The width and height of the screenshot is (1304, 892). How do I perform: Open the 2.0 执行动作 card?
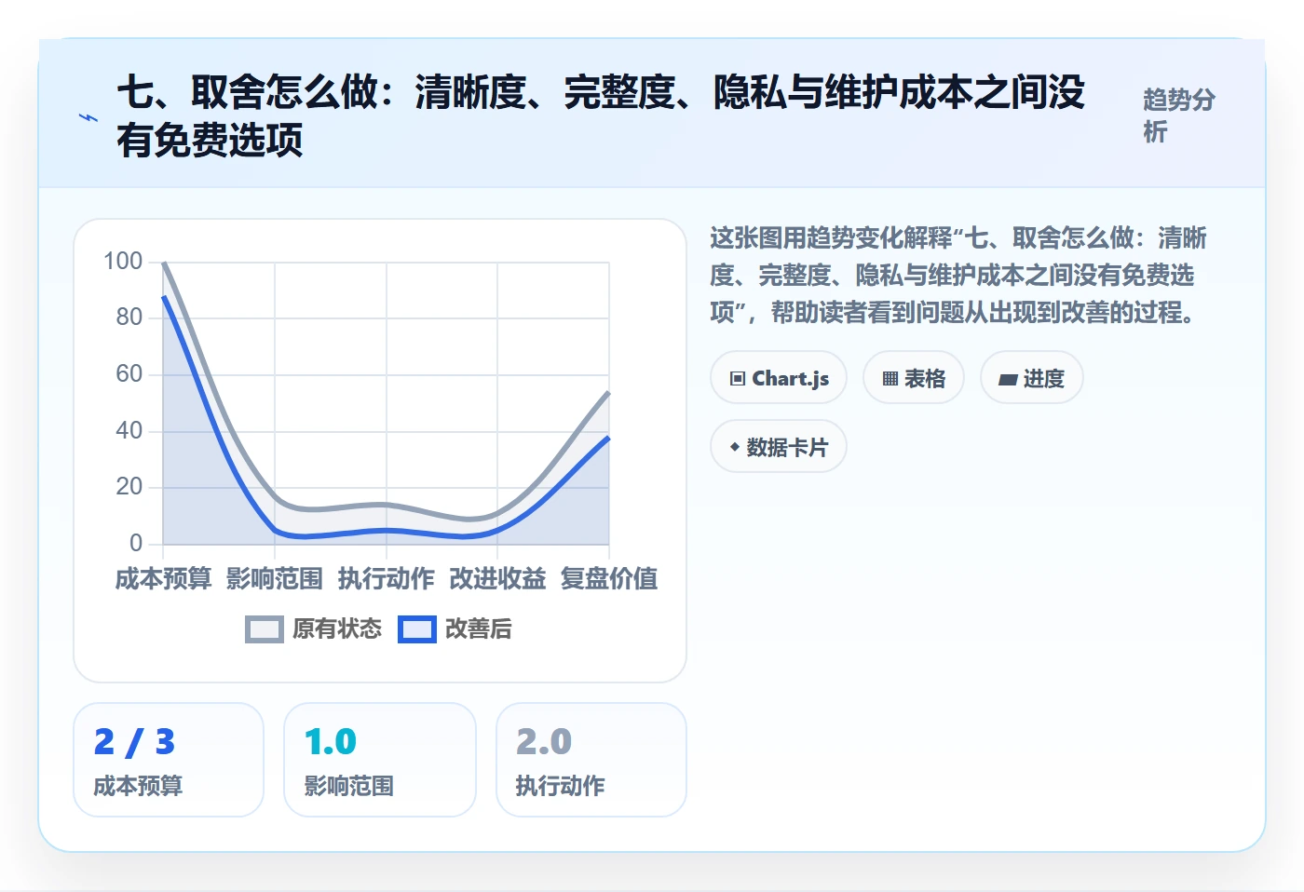click(x=591, y=760)
